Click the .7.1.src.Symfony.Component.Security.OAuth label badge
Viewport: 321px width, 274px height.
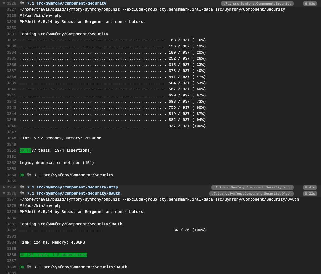click(x=251, y=194)
